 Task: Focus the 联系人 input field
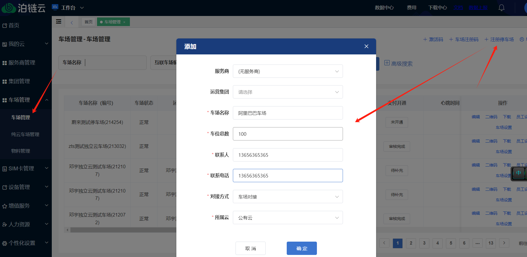[288, 155]
